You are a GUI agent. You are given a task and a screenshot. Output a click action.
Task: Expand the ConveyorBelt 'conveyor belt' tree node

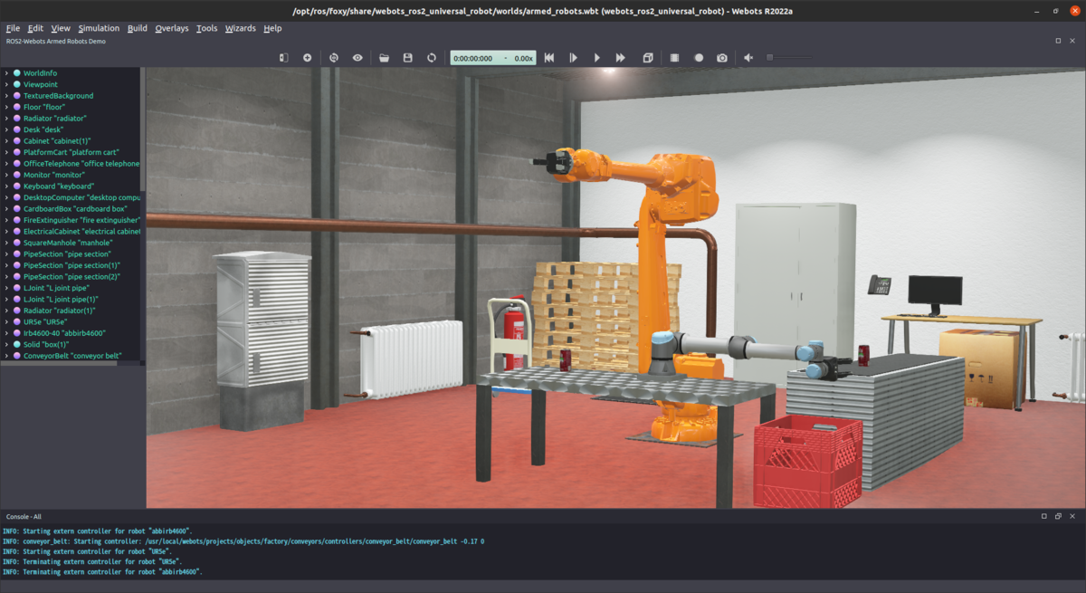click(x=6, y=355)
